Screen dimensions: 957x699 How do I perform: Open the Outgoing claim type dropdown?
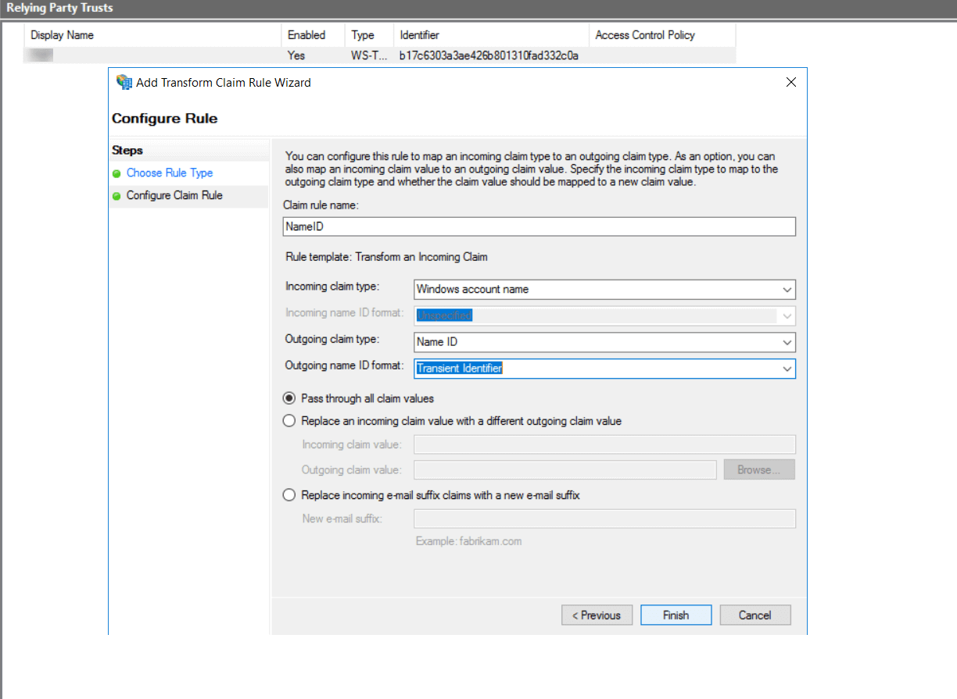787,342
